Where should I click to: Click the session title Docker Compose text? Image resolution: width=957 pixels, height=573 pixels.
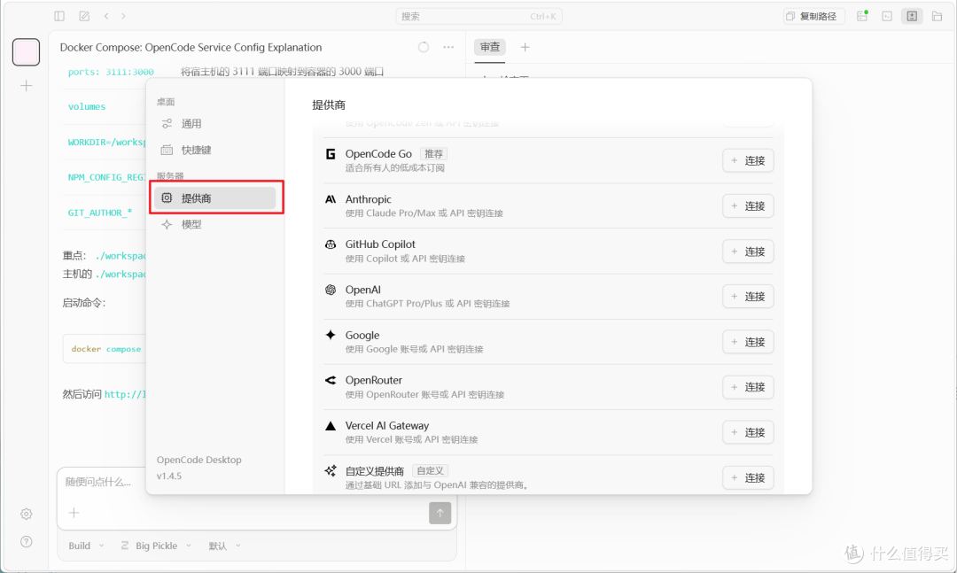click(191, 47)
